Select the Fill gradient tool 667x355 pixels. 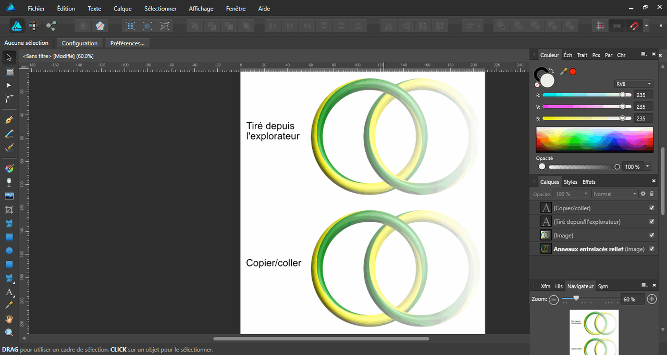point(9,168)
